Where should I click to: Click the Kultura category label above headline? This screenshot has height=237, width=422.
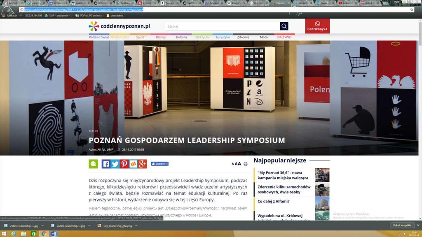click(93, 131)
